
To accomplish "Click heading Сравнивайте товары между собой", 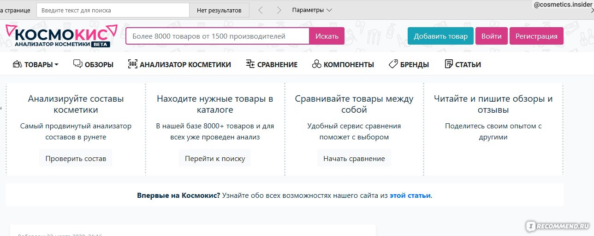I will point(354,104).
